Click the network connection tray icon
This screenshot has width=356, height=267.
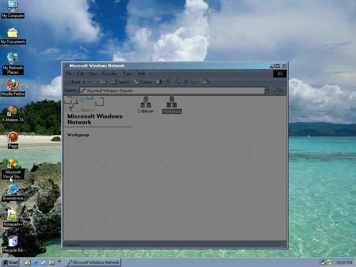click(x=323, y=262)
